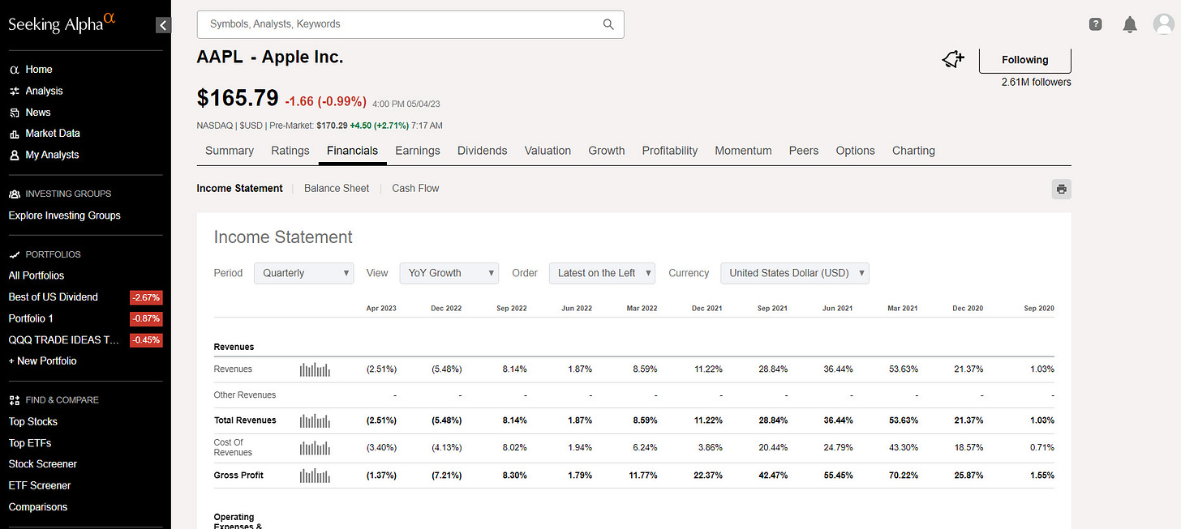
Task: Open the Gross Profit row mini chart
Action: 315,476
